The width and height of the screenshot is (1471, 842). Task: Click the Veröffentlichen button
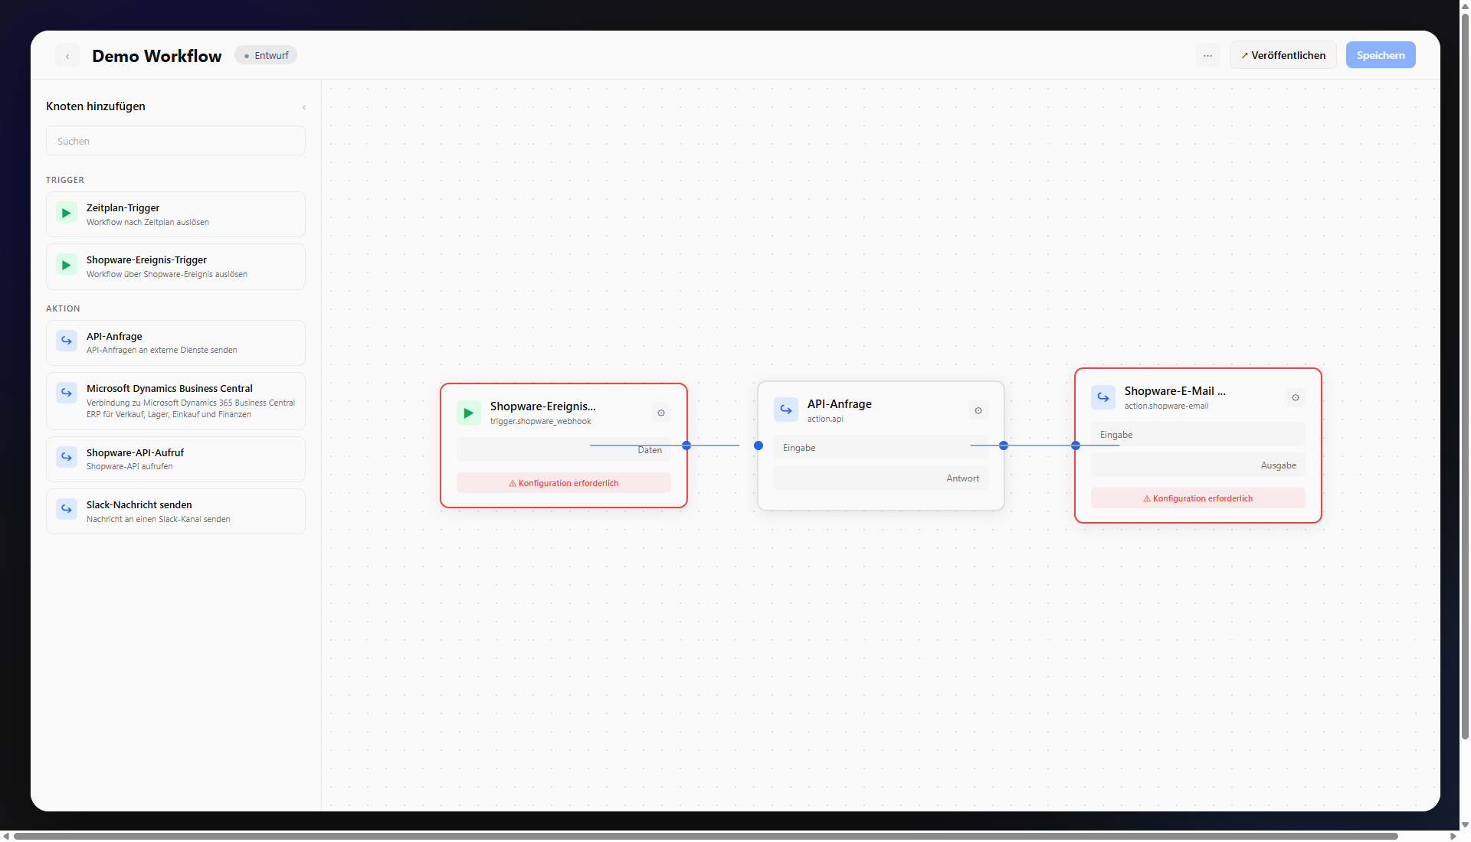tap(1283, 54)
